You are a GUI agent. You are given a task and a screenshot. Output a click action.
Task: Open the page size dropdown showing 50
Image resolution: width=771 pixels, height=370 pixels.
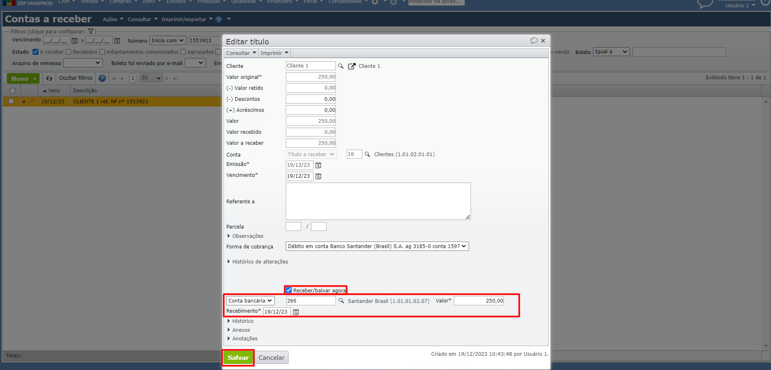(151, 78)
